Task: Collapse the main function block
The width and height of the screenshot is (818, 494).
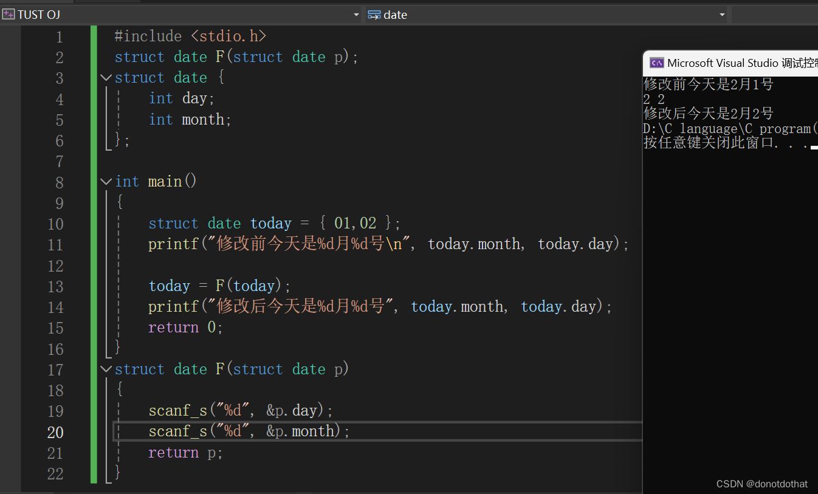Action: (106, 182)
